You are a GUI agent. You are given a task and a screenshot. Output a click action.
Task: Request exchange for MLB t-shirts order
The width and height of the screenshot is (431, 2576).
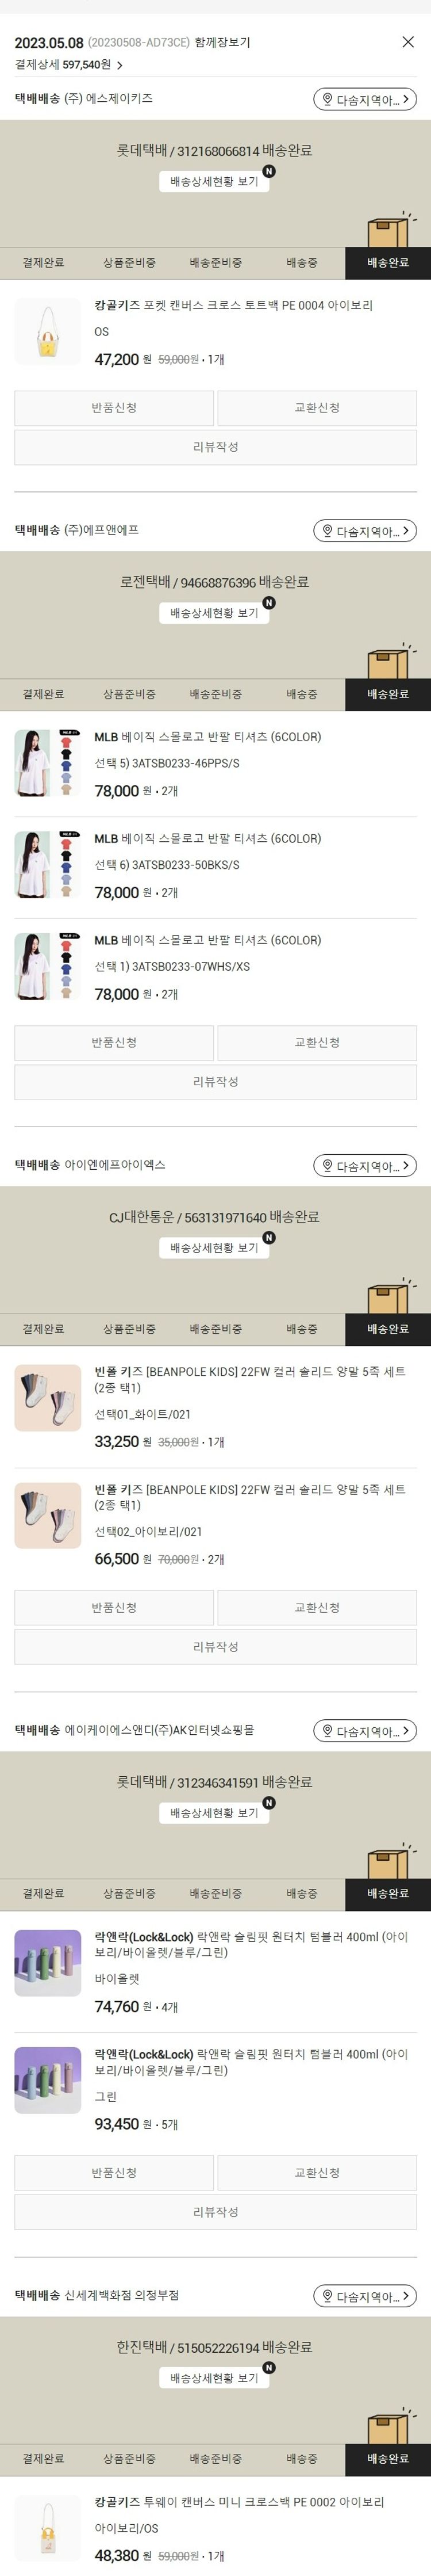pos(317,1043)
